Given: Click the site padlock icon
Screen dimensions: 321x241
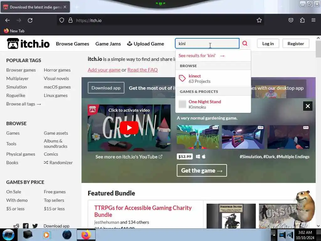Looking at the screenshot, I should coord(71,20).
